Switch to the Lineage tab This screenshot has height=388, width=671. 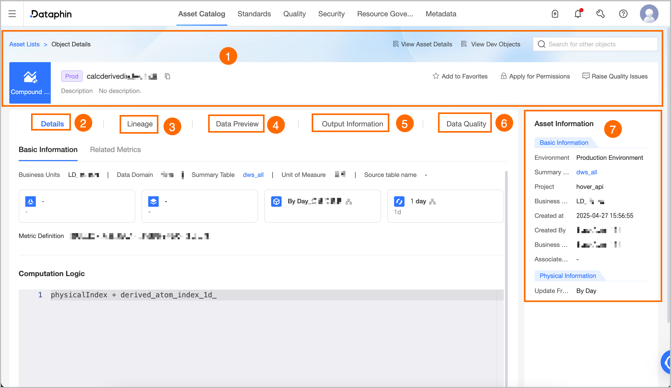coord(140,124)
